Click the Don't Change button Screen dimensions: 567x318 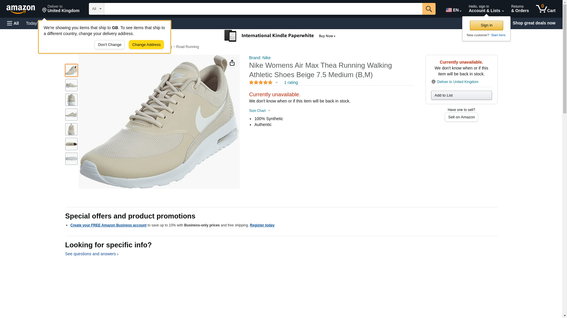(110, 45)
